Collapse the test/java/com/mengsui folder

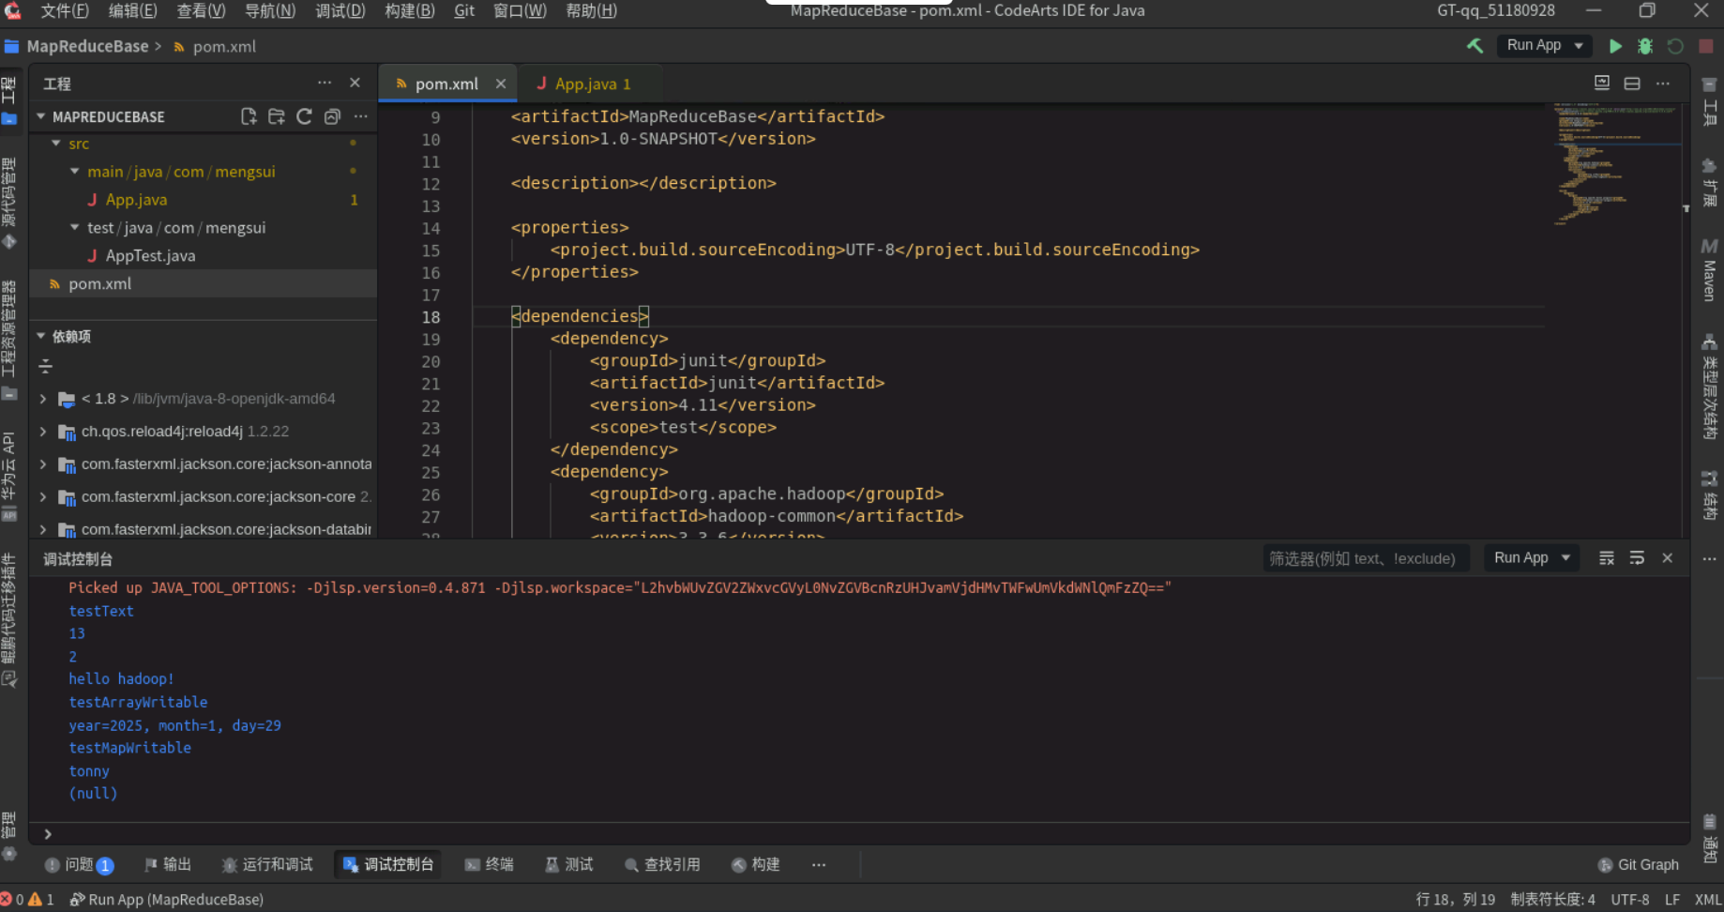[75, 228]
